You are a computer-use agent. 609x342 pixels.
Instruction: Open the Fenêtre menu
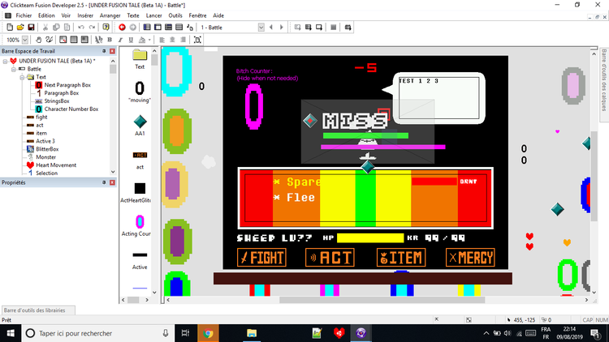197,15
